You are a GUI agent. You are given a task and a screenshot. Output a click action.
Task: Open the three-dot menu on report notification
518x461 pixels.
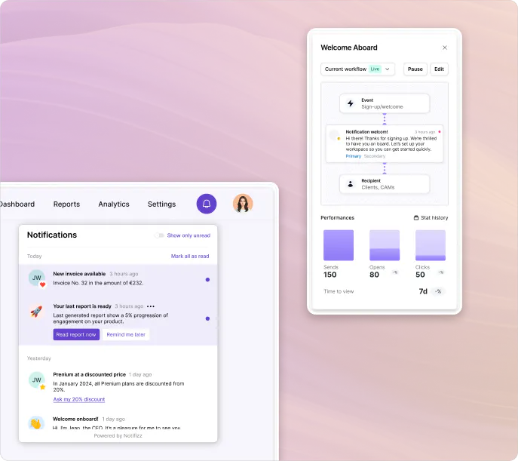point(151,306)
